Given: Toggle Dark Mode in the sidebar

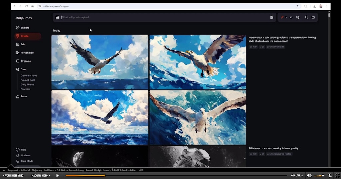Looking at the screenshot, I should point(27,161).
